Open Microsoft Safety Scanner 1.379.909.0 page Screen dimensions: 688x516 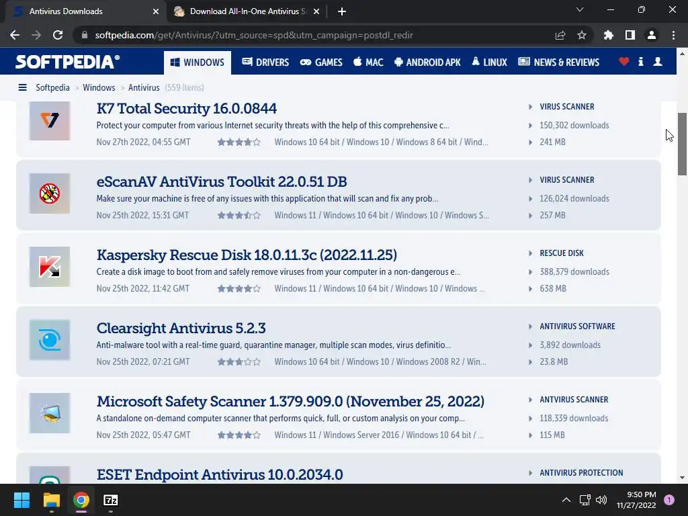coord(290,402)
